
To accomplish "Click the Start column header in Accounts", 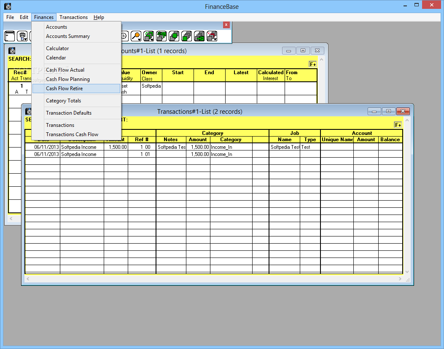I will click(178, 75).
